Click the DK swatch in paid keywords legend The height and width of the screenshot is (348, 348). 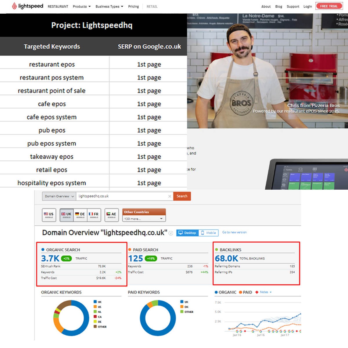click(182, 307)
